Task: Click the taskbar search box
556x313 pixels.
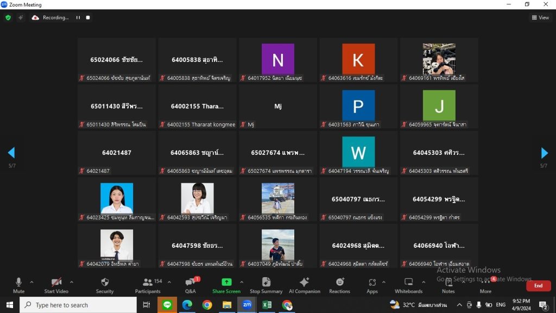Action: (78, 305)
